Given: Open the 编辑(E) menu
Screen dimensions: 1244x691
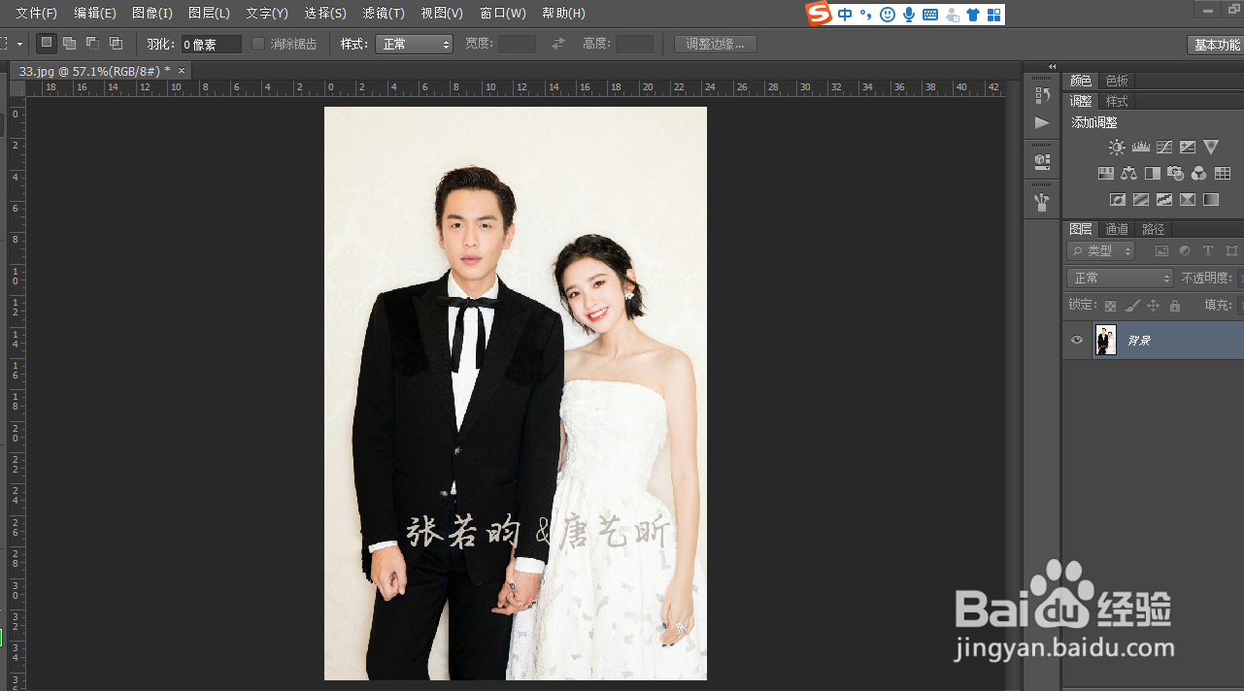Looking at the screenshot, I should [x=95, y=14].
